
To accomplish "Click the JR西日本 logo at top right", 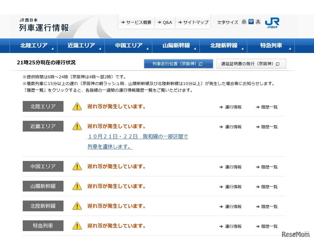I will [x=272, y=22].
